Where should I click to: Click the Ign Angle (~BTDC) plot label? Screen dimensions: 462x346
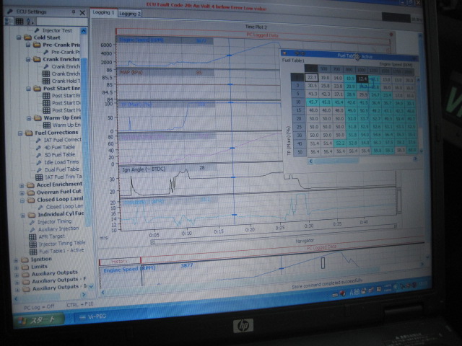pyautogui.click(x=144, y=169)
